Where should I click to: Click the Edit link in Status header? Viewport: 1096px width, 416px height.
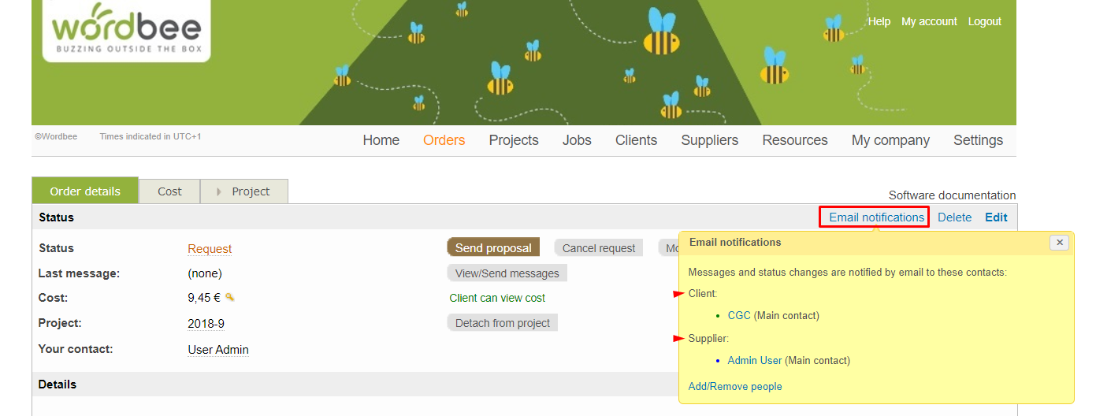pos(996,217)
